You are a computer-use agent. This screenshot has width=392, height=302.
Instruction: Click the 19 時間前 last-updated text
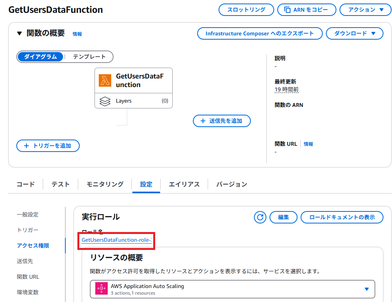pyautogui.click(x=287, y=89)
